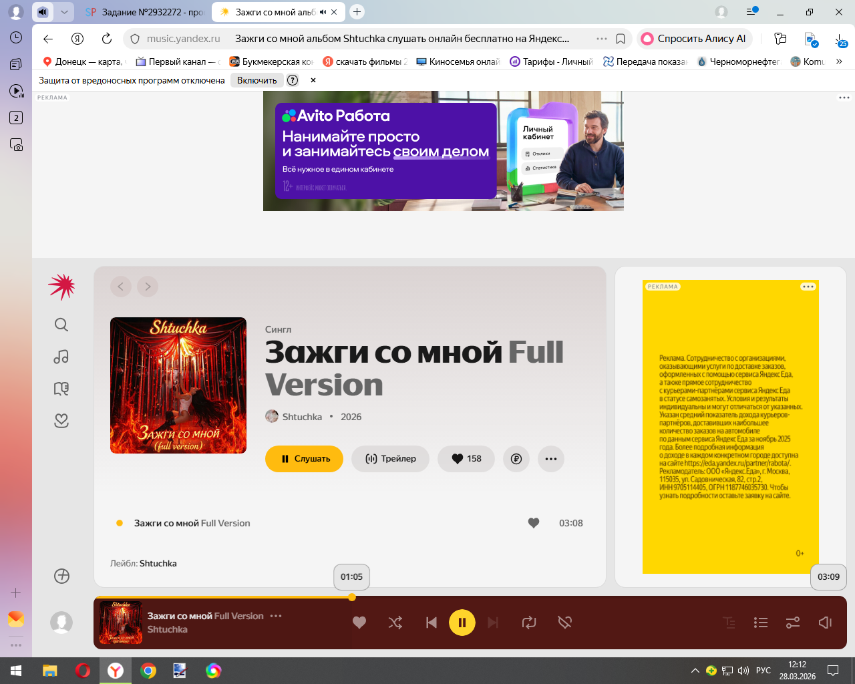
Task: Mute the Зажги со мной tab sound
Action: 323,12
